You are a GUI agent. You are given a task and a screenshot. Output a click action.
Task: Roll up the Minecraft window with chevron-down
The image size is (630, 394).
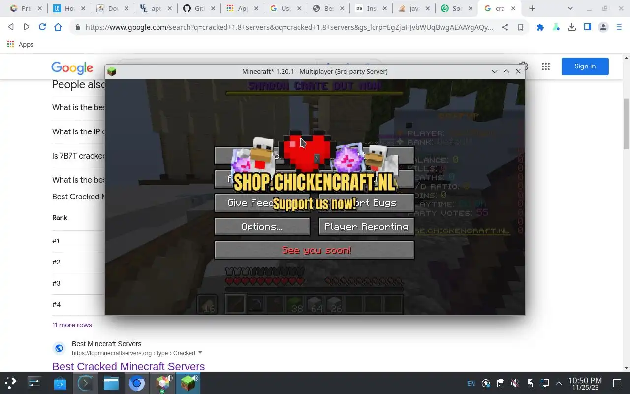495,71
